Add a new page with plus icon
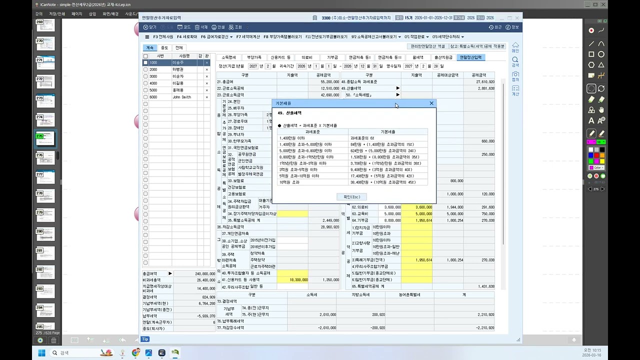 (40, 340)
